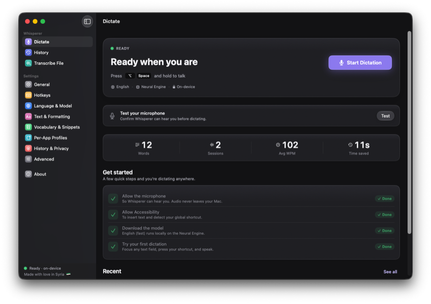
Task: Click the Space key hint badge
Action: [x=144, y=76]
